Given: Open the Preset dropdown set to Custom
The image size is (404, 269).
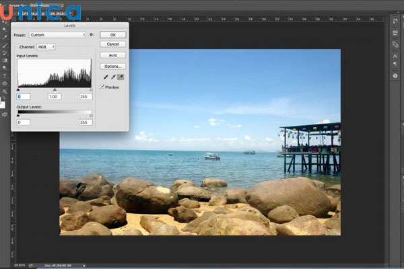Looking at the screenshot, I should point(57,34).
